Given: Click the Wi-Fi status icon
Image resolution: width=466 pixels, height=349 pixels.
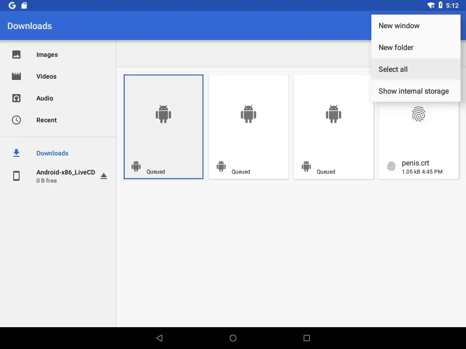Looking at the screenshot, I should [x=431, y=5].
